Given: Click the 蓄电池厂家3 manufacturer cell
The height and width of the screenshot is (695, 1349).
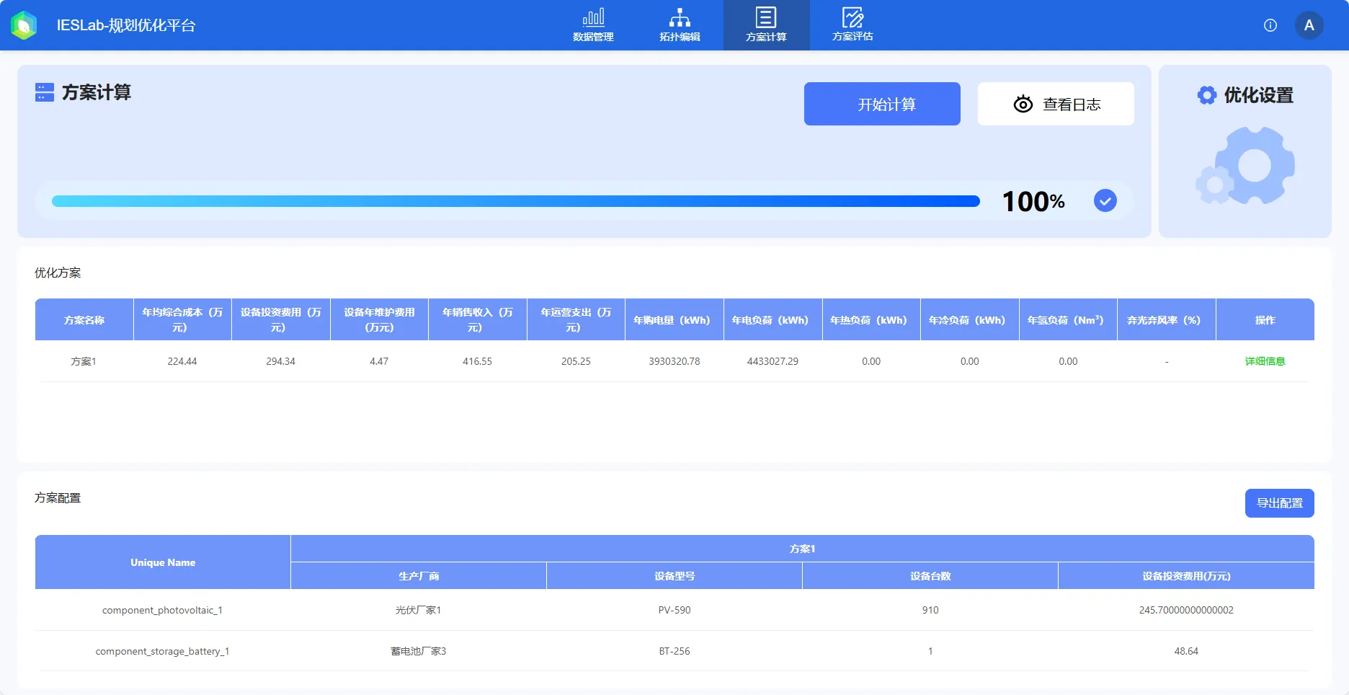Looking at the screenshot, I should tap(418, 651).
